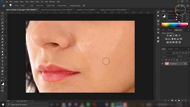
Task: Open the brush preset picker dropdown
Action: (x=13, y=6)
